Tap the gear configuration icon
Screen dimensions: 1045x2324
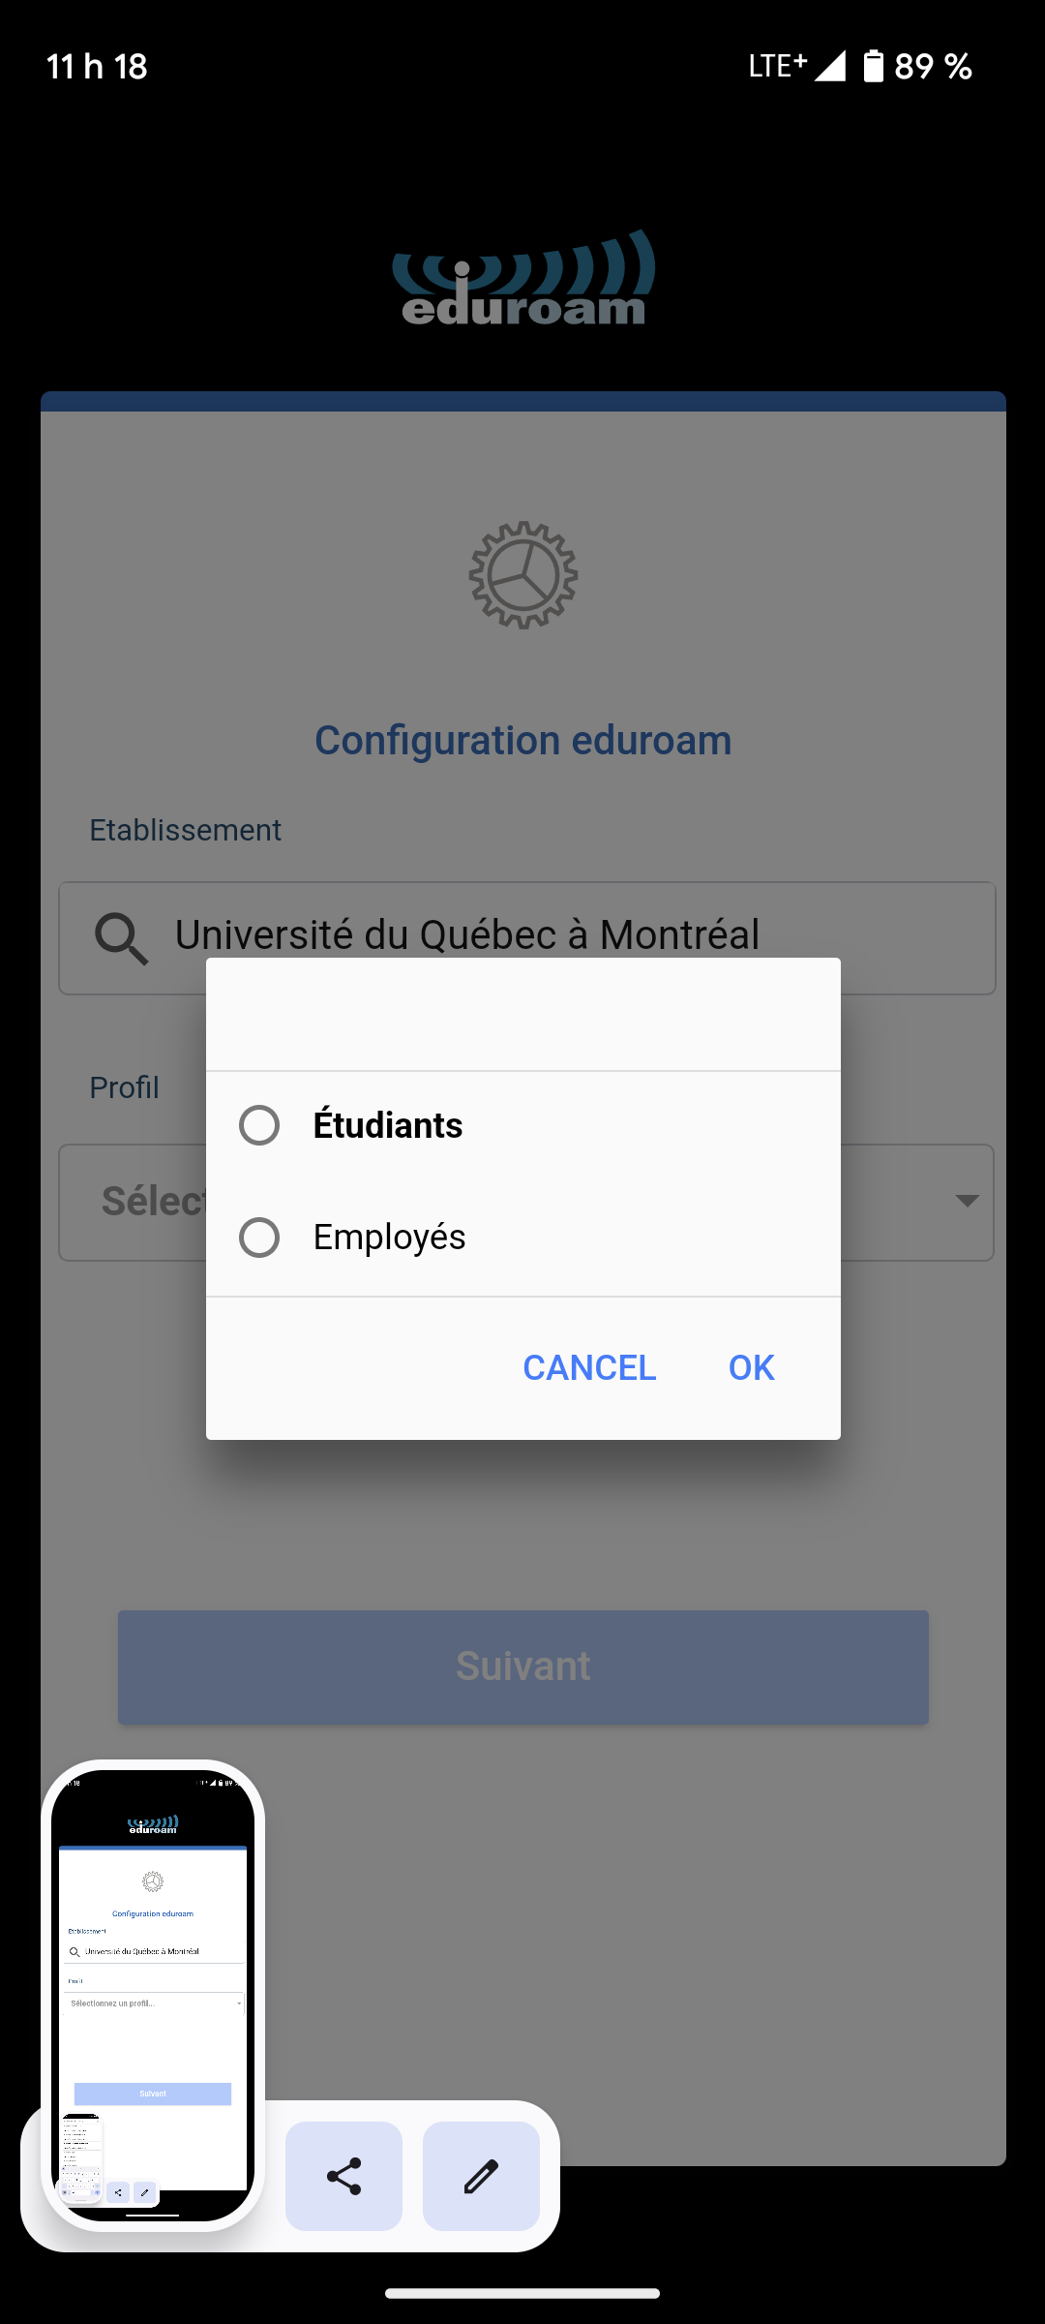coord(523,575)
